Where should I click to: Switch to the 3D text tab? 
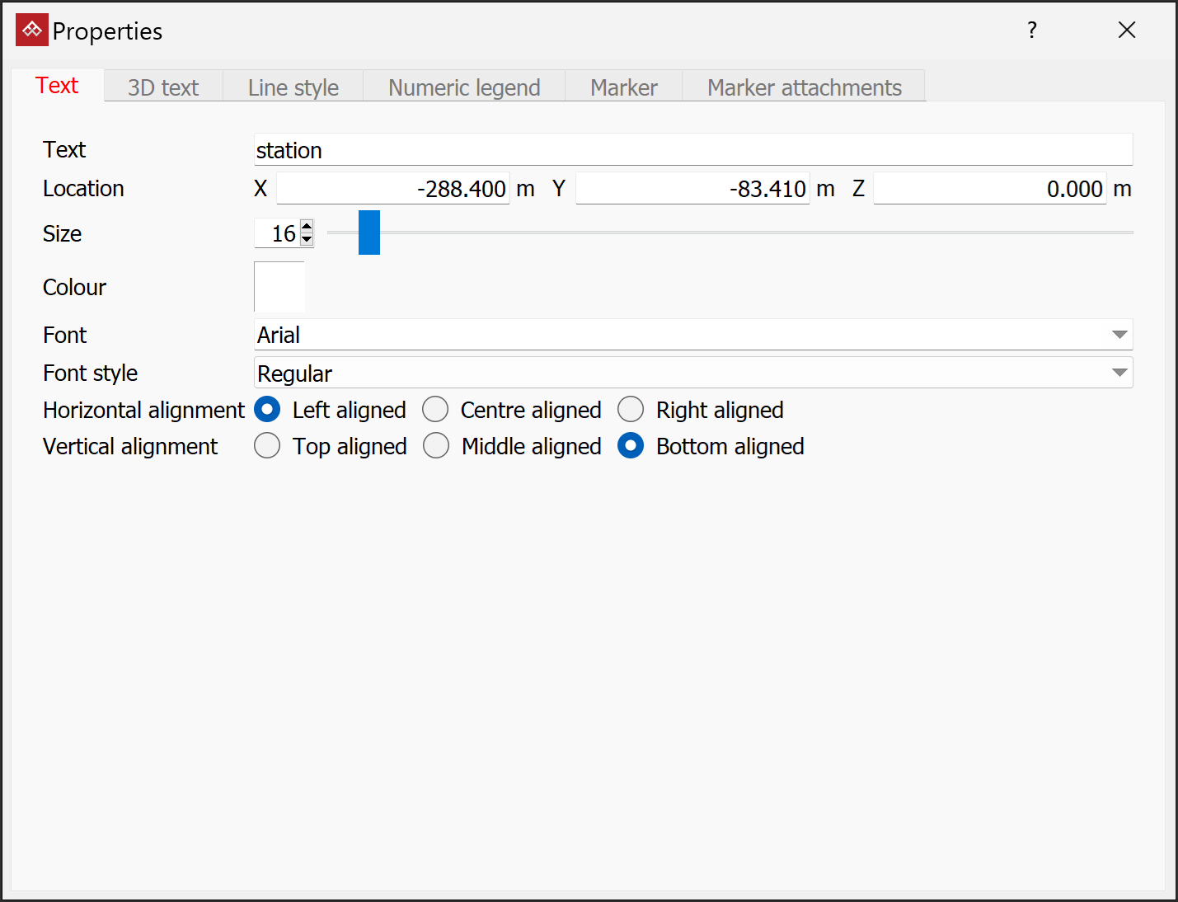pyautogui.click(x=163, y=87)
